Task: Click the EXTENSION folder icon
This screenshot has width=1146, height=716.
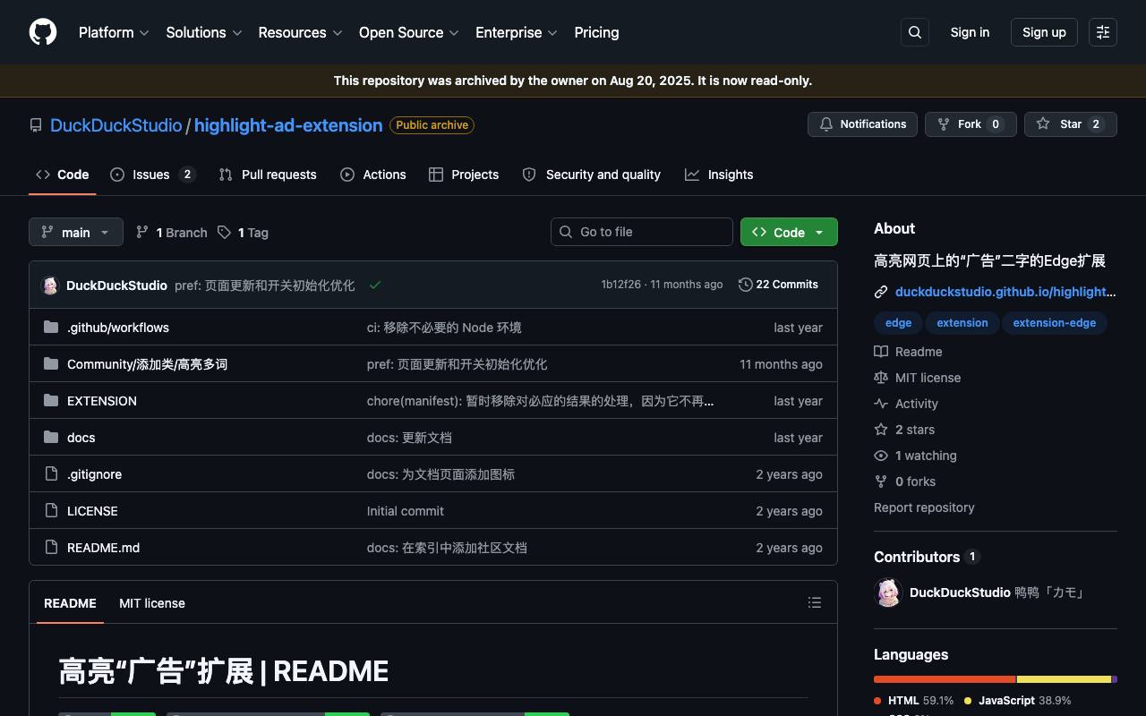Action: pyautogui.click(x=51, y=401)
